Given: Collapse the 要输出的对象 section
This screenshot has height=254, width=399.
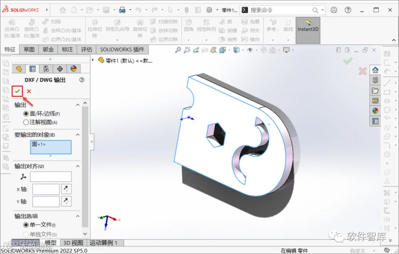Looking at the screenshot, I should [x=78, y=135].
